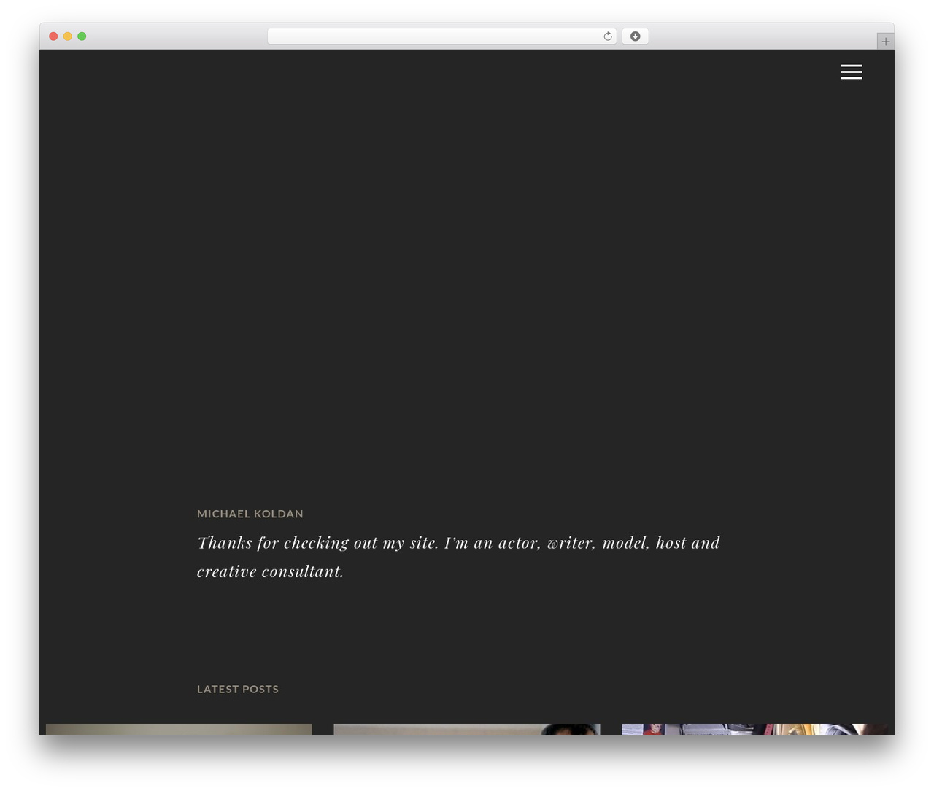The image size is (934, 791).
Task: Click the word 'actor' in tagline
Action: (x=519, y=543)
